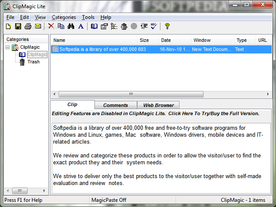
Task: Open the View menu
Action: (40, 17)
